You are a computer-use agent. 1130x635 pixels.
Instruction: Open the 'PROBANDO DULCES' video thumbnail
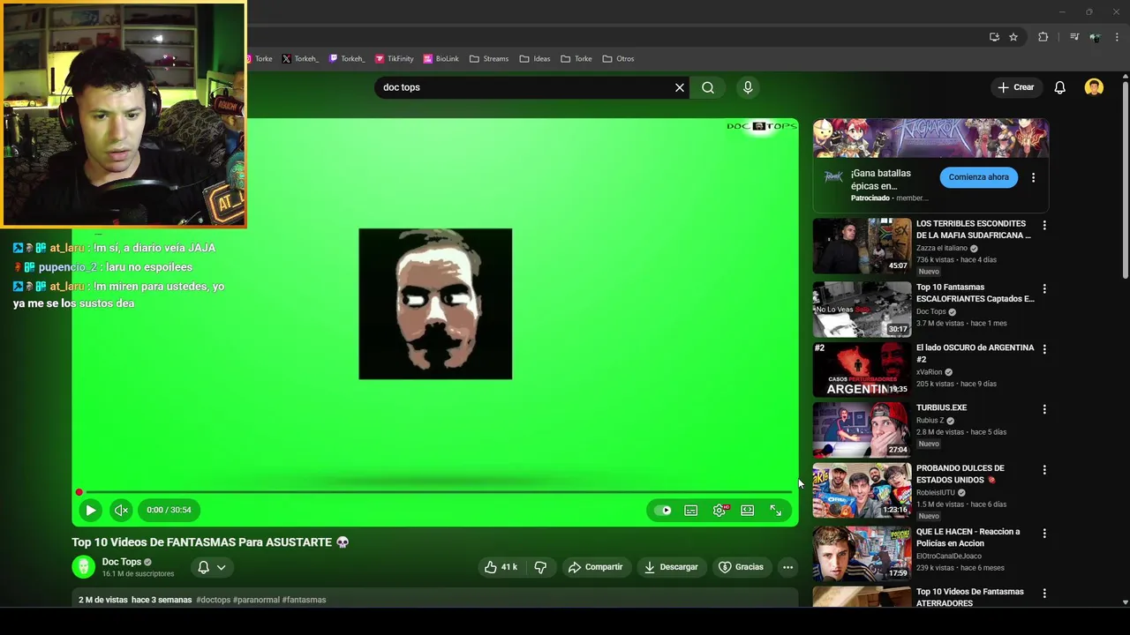click(x=862, y=490)
